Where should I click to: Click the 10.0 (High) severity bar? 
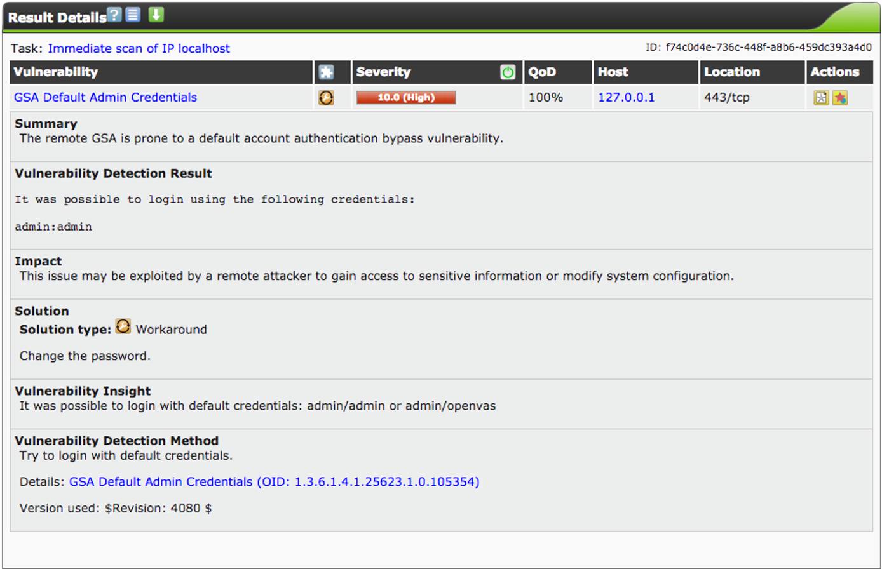pyautogui.click(x=405, y=98)
